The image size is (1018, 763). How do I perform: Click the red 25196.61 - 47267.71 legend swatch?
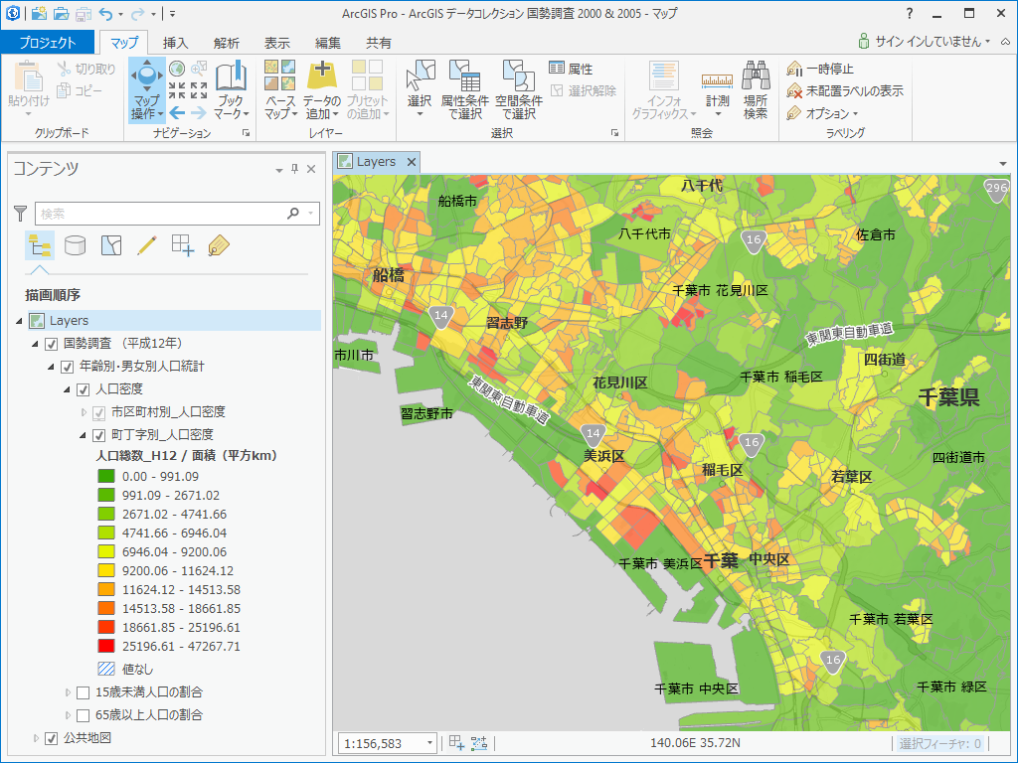(107, 646)
